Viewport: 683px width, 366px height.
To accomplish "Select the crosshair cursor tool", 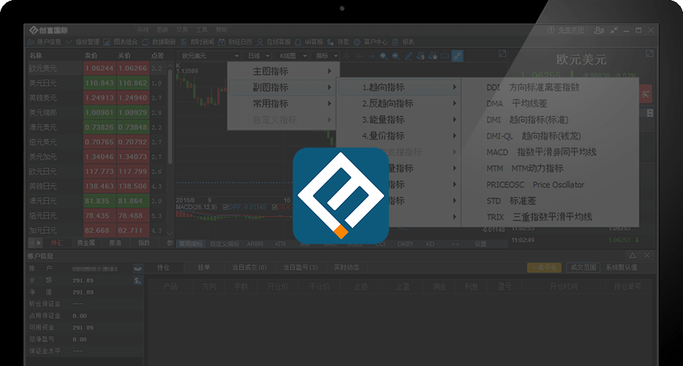I will point(346,56).
